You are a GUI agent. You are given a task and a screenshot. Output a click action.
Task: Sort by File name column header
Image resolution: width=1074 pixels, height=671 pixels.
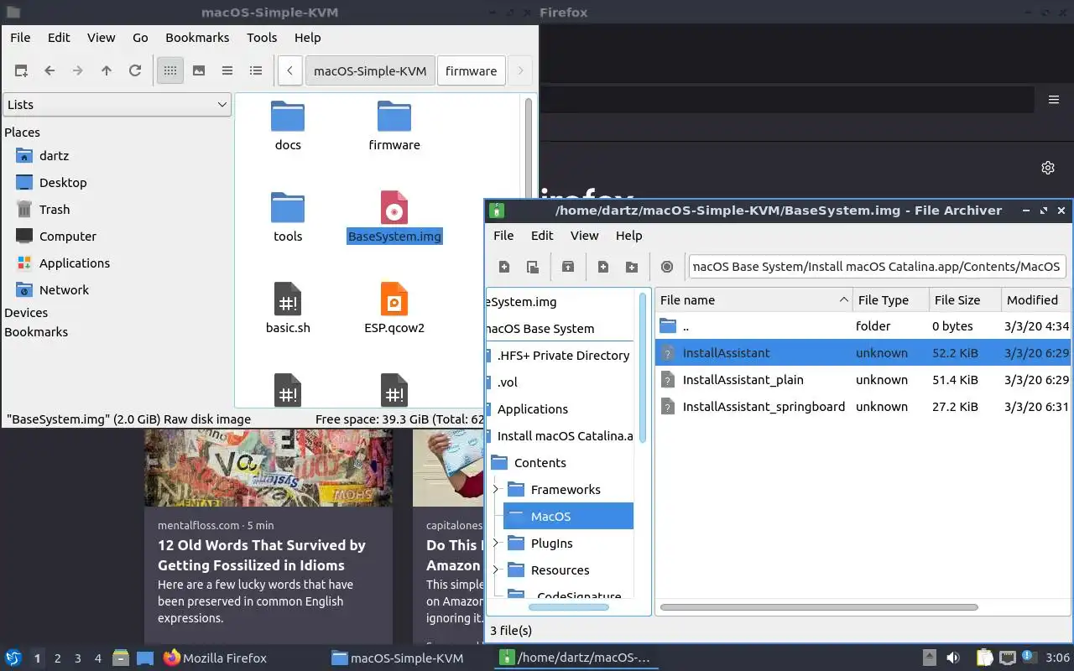753,300
